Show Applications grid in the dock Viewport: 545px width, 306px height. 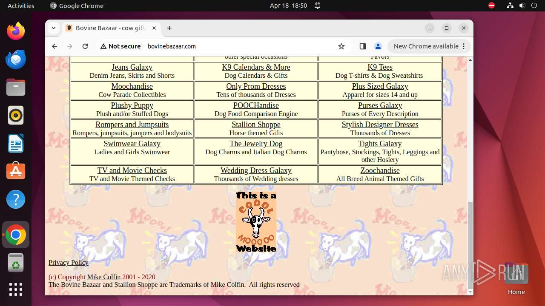pyautogui.click(x=16, y=289)
